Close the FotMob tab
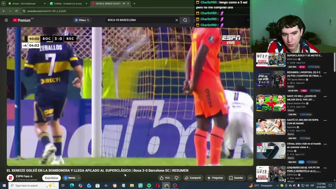The image size is (336, 189). click(86, 4)
